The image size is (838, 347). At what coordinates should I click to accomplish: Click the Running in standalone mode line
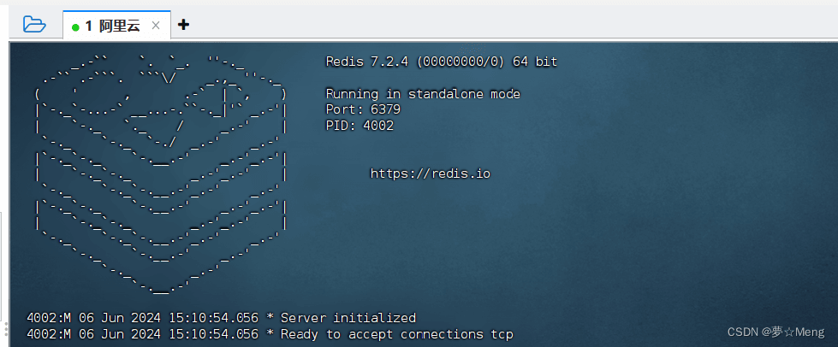[x=423, y=95]
